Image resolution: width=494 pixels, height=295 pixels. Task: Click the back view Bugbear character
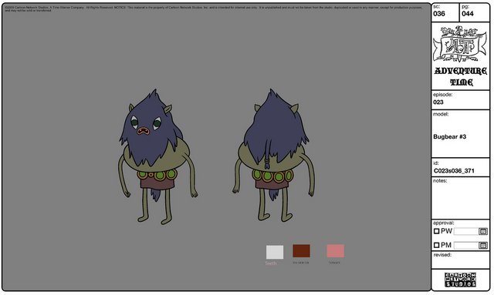(273, 156)
